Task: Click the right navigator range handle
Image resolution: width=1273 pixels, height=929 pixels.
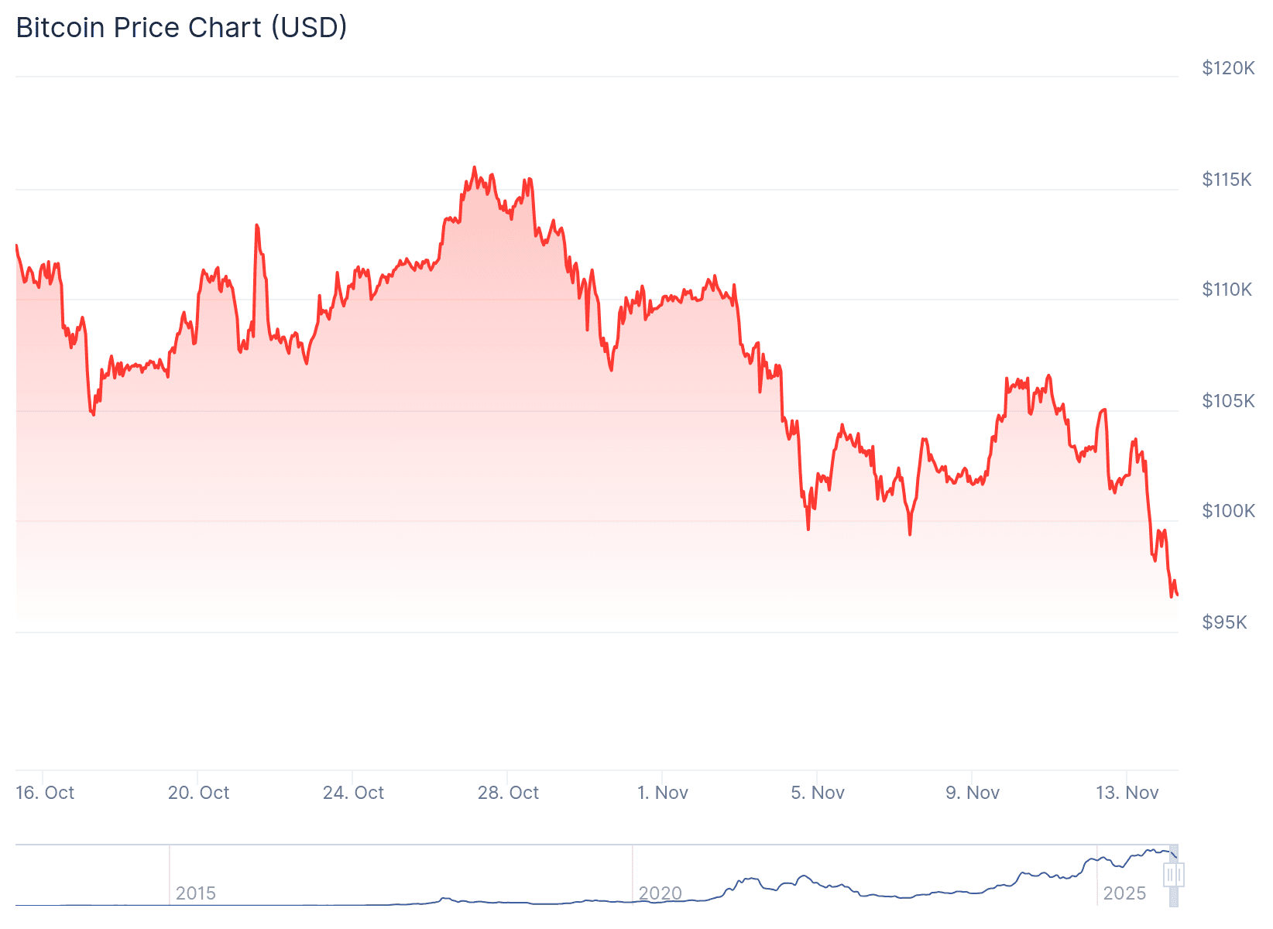Action: tap(1180, 875)
